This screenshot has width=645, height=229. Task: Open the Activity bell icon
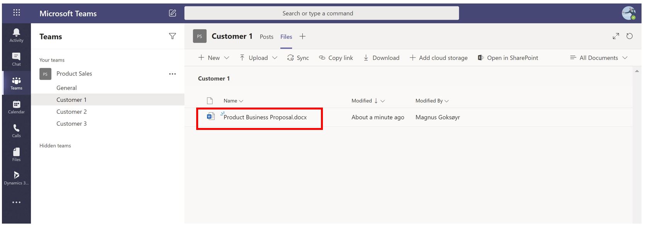coord(16,35)
